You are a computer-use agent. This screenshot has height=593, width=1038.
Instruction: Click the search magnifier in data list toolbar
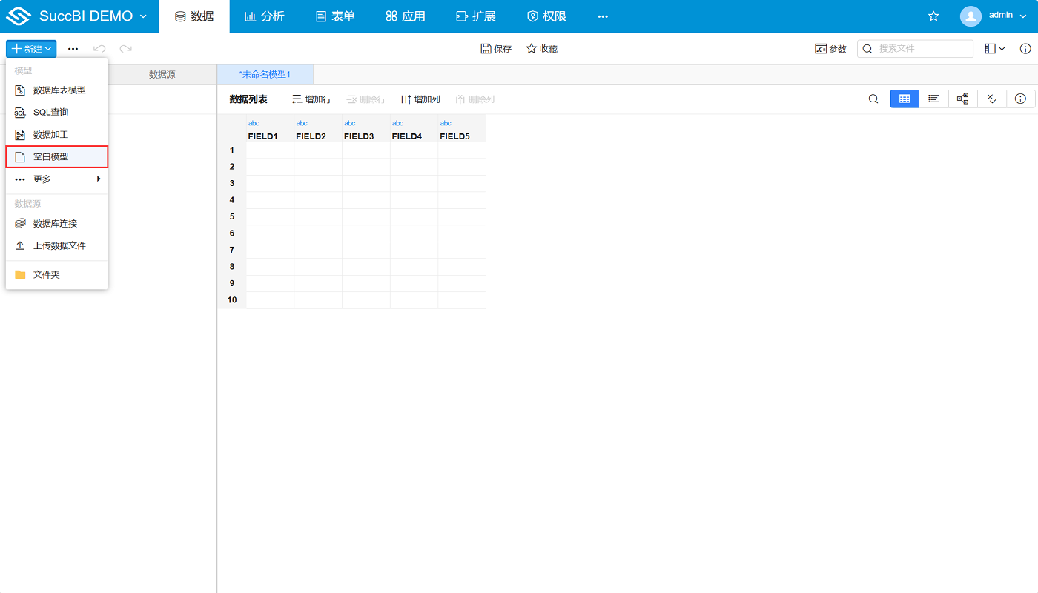pos(873,99)
